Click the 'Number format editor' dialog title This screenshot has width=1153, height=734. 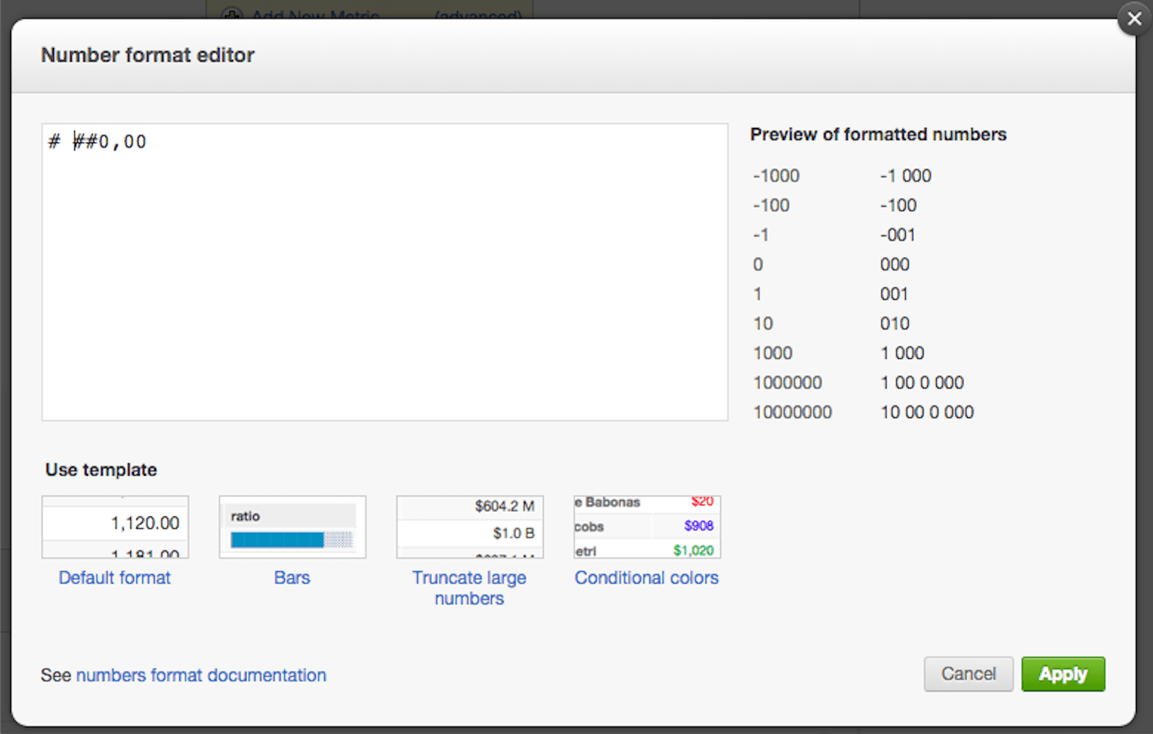(147, 55)
